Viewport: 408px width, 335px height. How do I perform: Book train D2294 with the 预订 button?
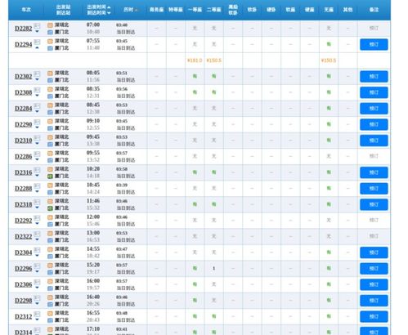374,44
